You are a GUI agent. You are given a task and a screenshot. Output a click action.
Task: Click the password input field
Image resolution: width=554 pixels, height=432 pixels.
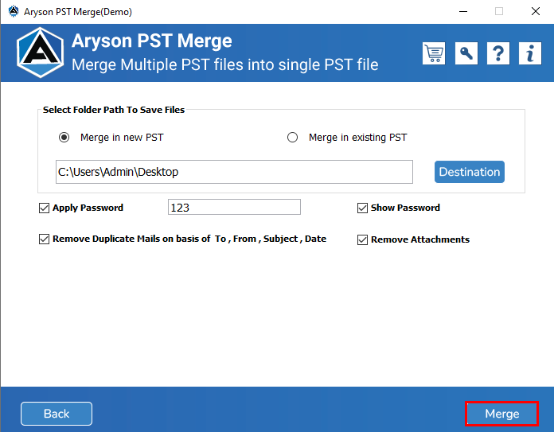(x=234, y=207)
